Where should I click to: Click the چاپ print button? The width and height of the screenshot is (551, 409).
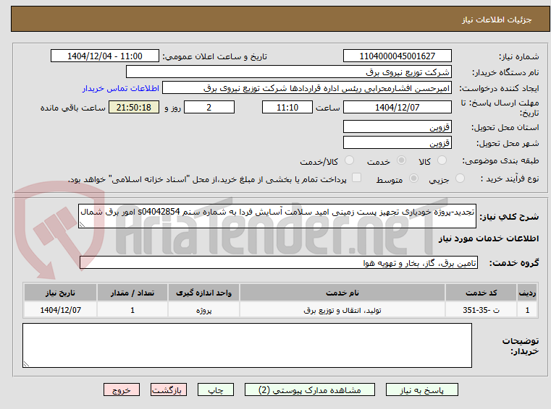tap(216, 389)
